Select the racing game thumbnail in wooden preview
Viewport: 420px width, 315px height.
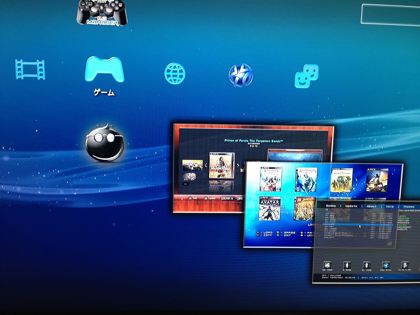(193, 165)
